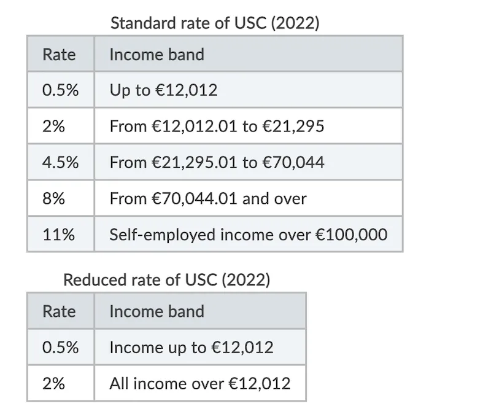Click "Self-employed income over €100,000" cell

(248, 235)
